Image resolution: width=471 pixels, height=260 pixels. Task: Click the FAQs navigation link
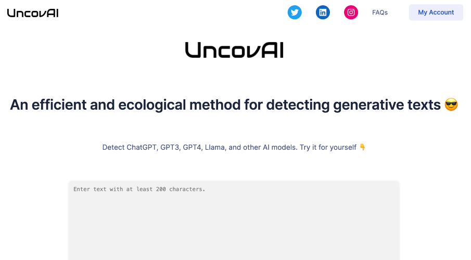point(380,12)
